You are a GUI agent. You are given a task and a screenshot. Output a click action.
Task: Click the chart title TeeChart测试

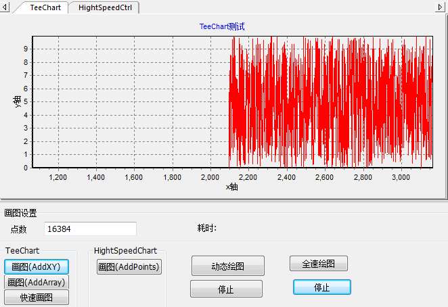click(x=222, y=26)
